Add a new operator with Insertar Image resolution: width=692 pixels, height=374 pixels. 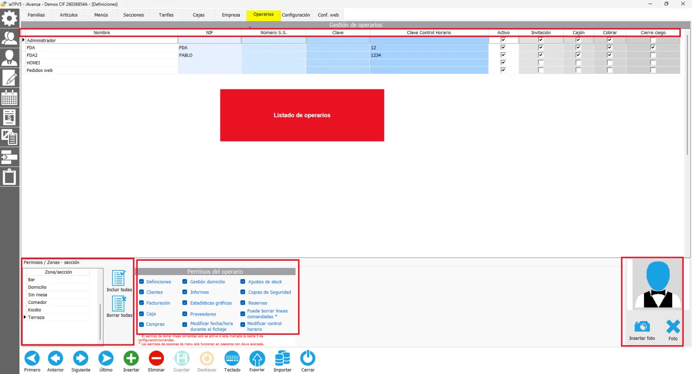[x=131, y=358]
